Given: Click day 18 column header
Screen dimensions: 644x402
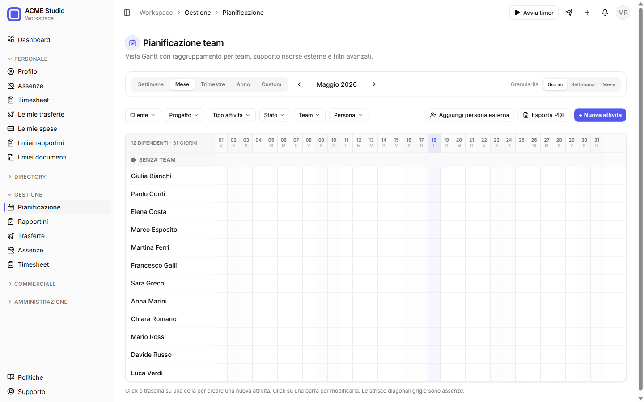Looking at the screenshot, I should tap(434, 143).
